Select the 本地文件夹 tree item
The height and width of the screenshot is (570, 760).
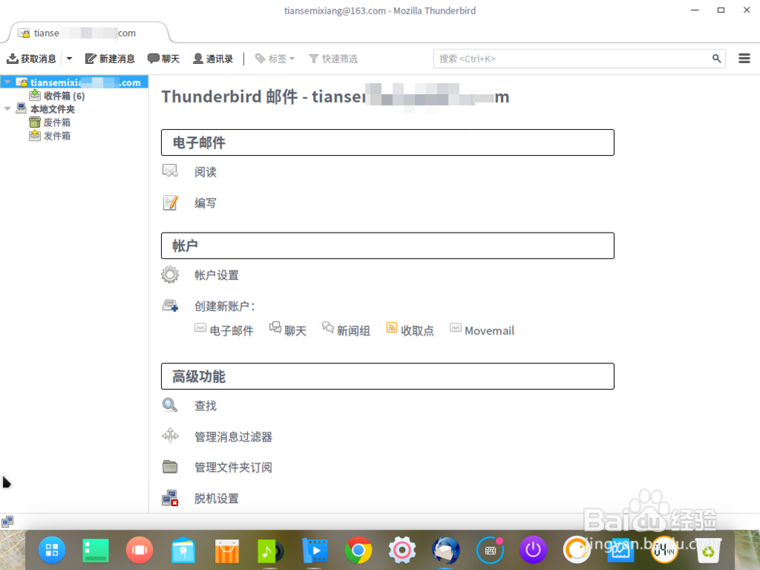pos(46,109)
